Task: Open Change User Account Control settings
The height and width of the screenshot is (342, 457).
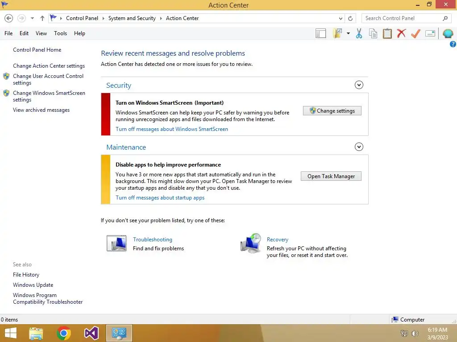Action: [x=48, y=79]
